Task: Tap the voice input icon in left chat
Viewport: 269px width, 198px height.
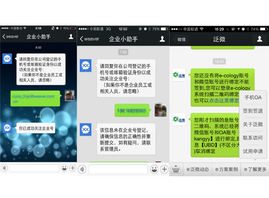Action: click(x=4, y=168)
